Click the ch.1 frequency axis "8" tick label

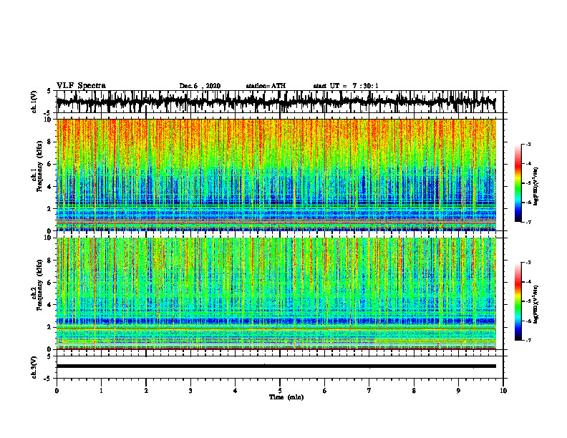pyautogui.click(x=50, y=142)
